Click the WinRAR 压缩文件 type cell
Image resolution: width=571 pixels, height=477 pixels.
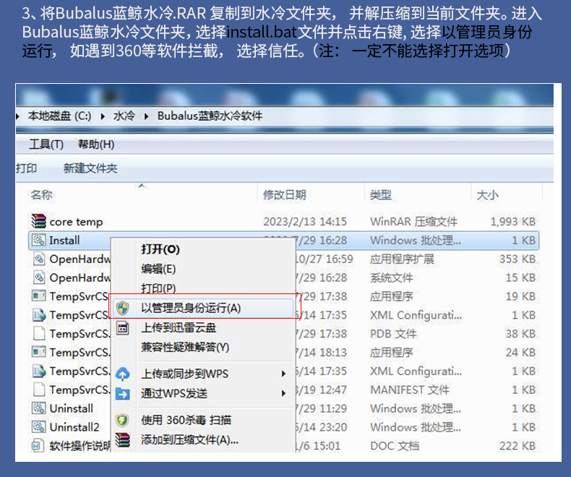(x=413, y=222)
